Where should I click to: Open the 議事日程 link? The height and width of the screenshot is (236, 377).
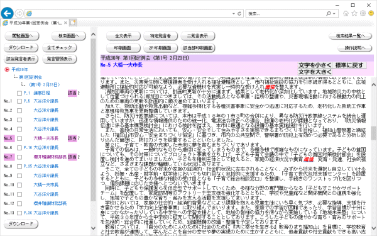coord(41,93)
